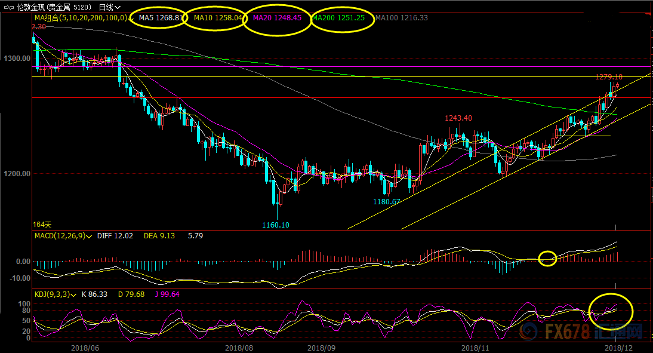
Task: Click the 1160.10 lowest price label
Action: [x=275, y=225]
